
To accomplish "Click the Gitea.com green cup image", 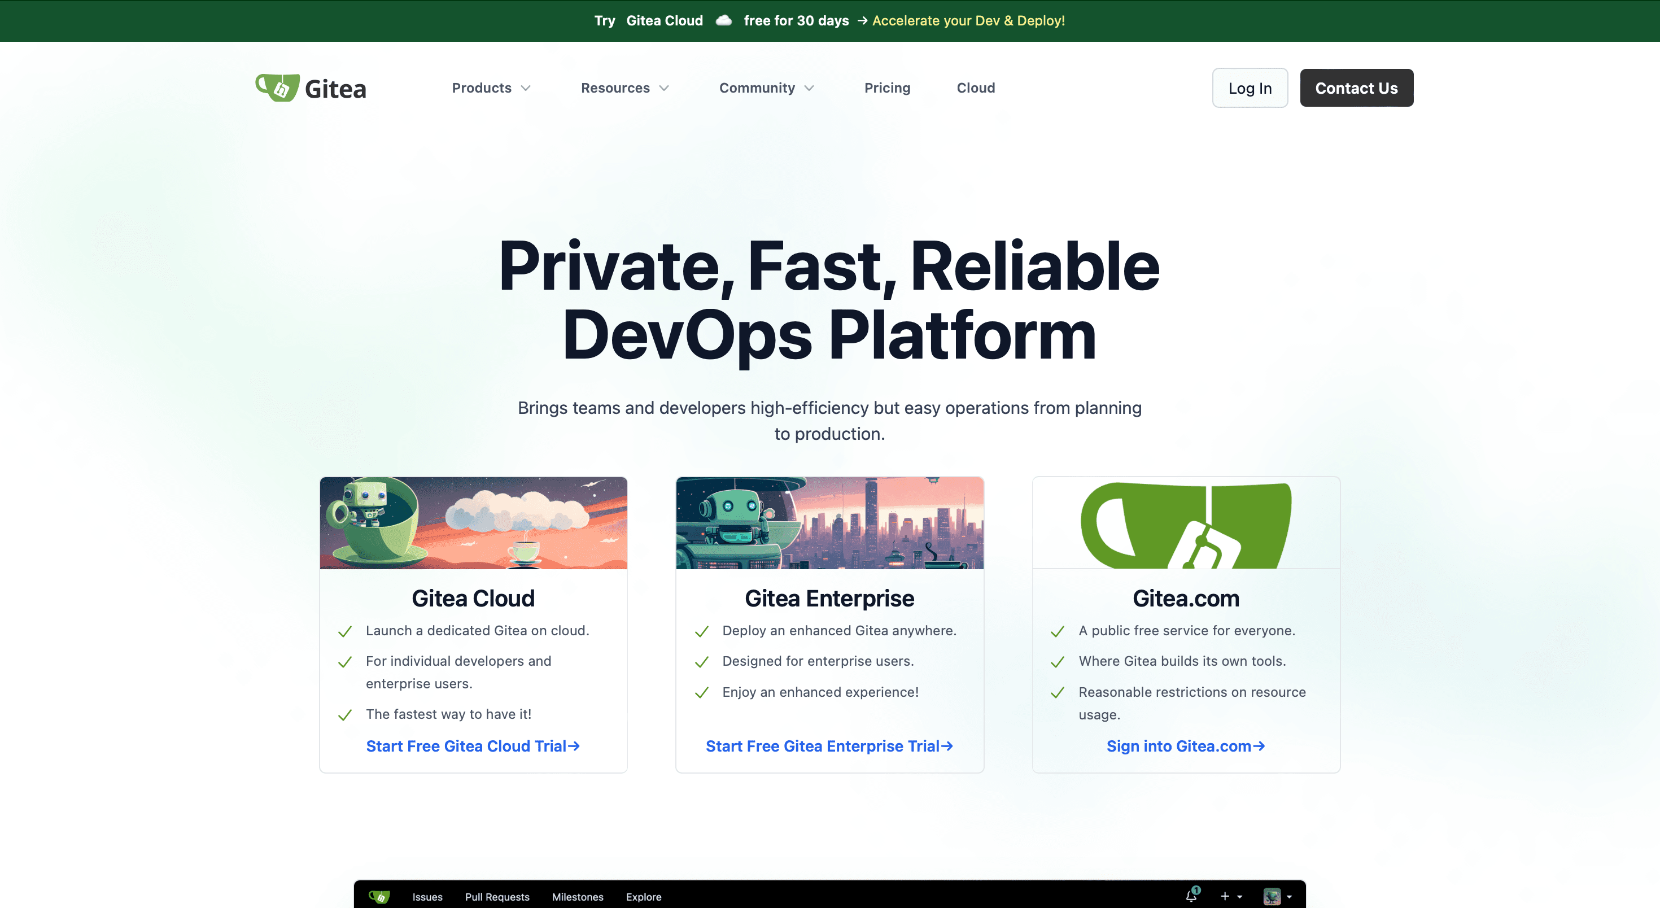I will click(1186, 525).
